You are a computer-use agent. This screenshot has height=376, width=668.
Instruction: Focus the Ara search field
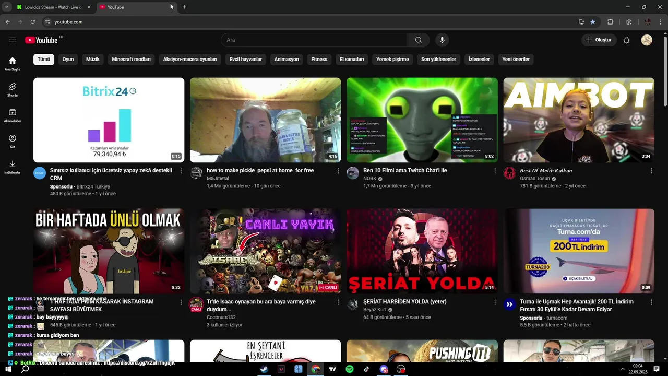(314, 40)
